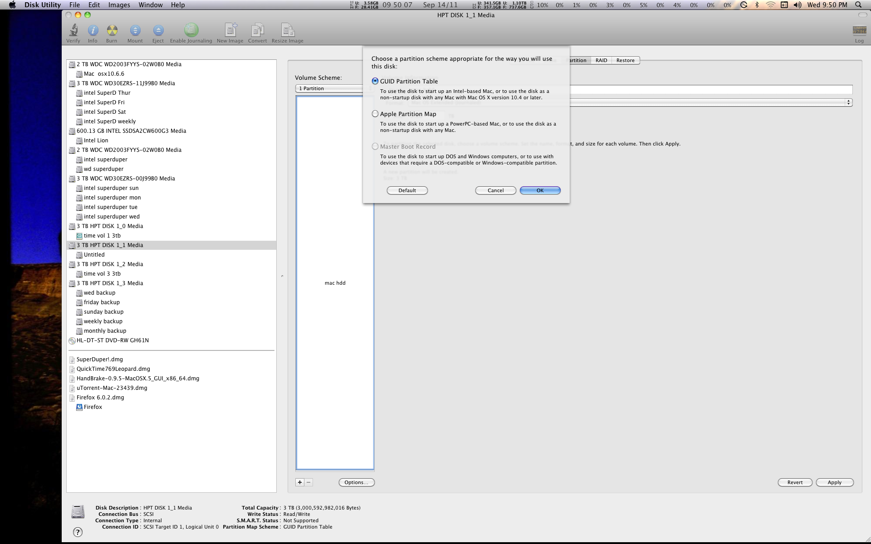Screen dimensions: 871x544
Task: Select the HL-DT-ST DVD-RW drive
Action: (113, 340)
